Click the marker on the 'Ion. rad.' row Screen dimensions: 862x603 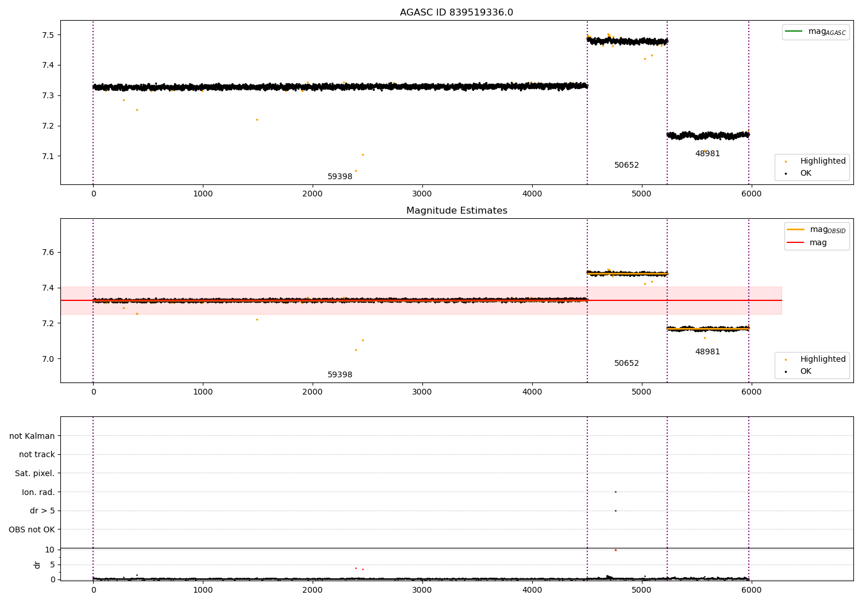pyautogui.click(x=615, y=492)
